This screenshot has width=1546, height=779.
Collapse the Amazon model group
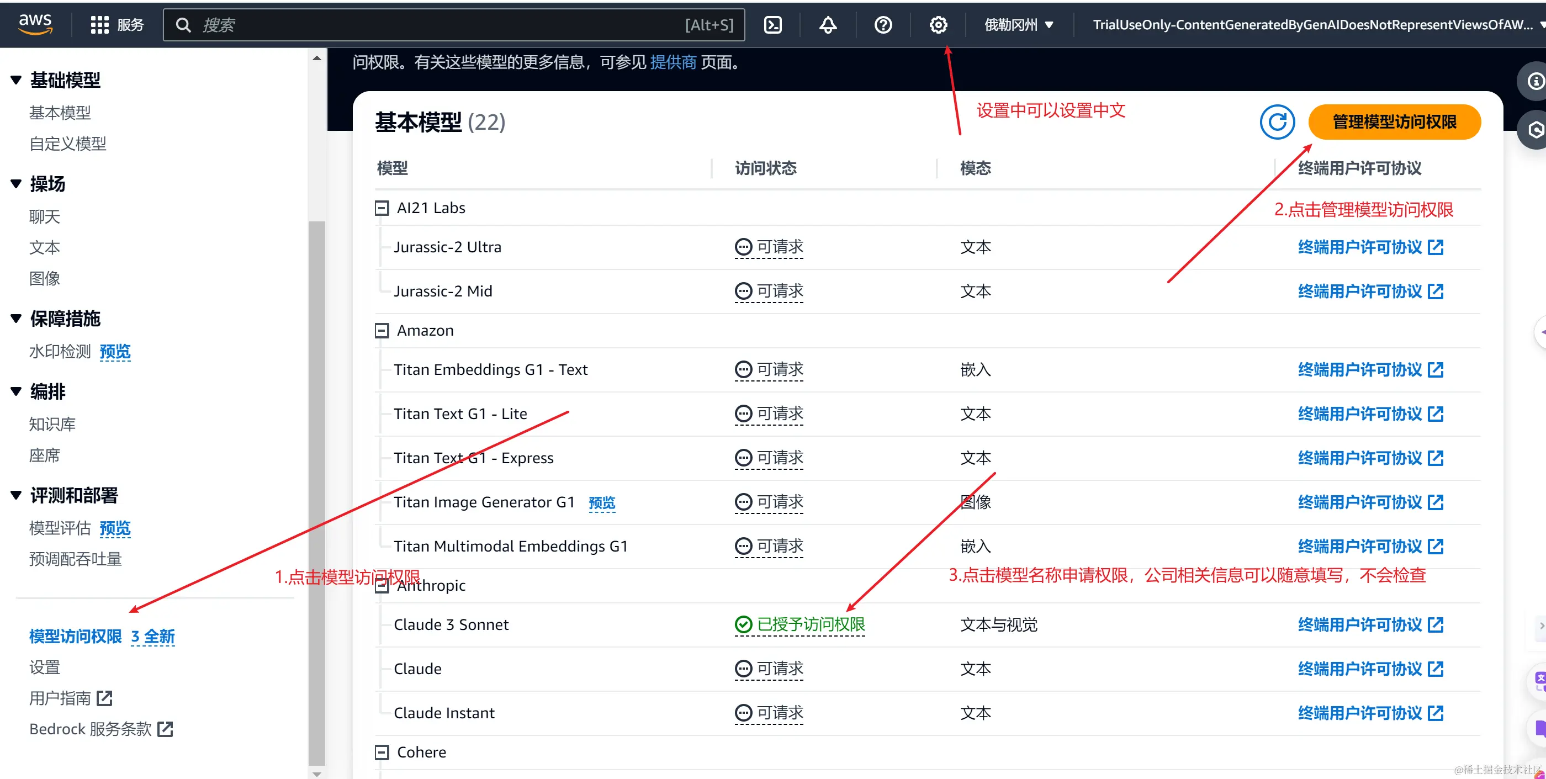(x=382, y=331)
